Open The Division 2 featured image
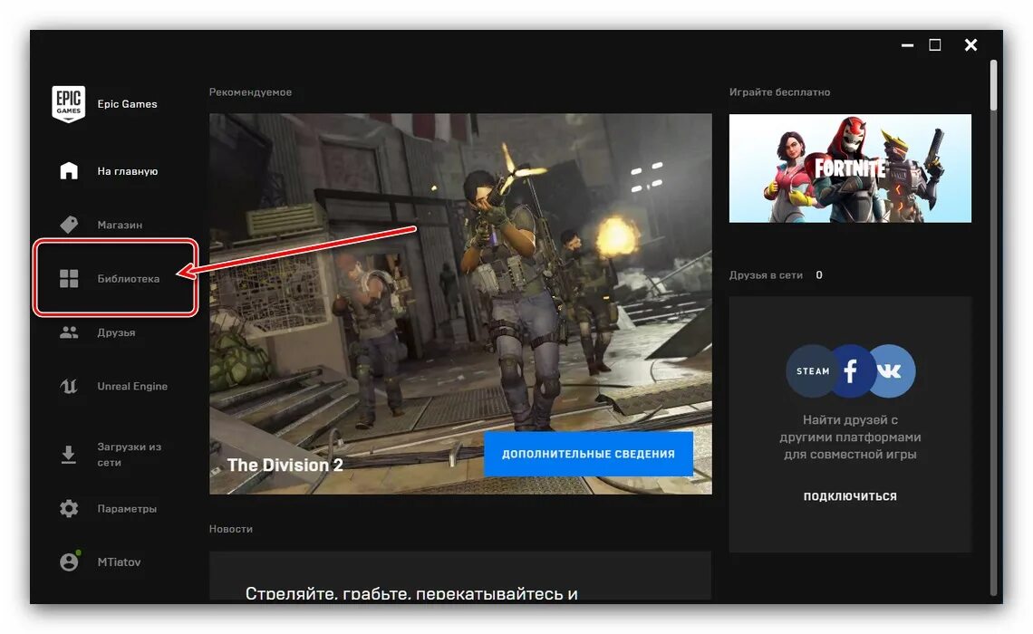Image resolution: width=1033 pixels, height=634 pixels. point(460,303)
